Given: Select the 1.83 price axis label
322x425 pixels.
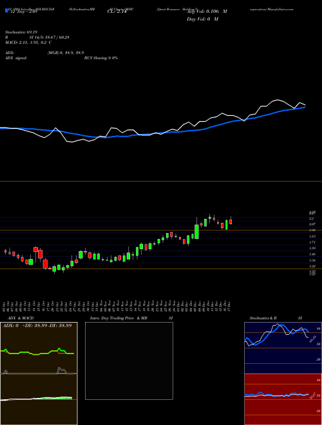Looking at the screenshot, I should [x=312, y=236].
